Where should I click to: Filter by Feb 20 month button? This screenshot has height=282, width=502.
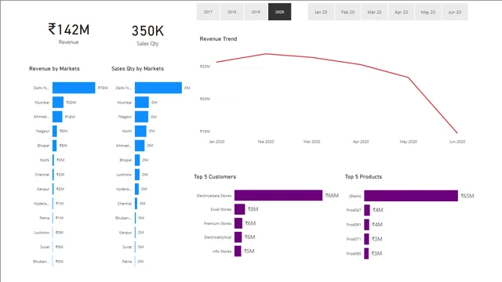(347, 13)
